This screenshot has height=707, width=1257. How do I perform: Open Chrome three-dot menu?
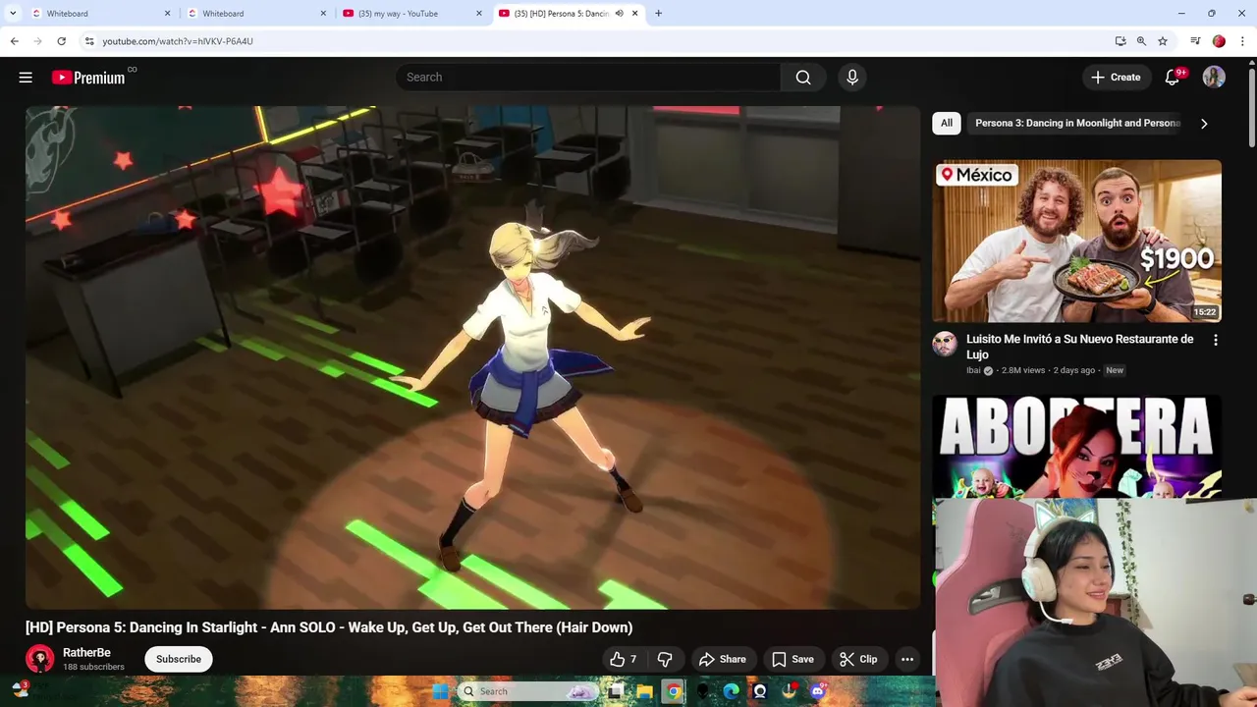point(1243,41)
